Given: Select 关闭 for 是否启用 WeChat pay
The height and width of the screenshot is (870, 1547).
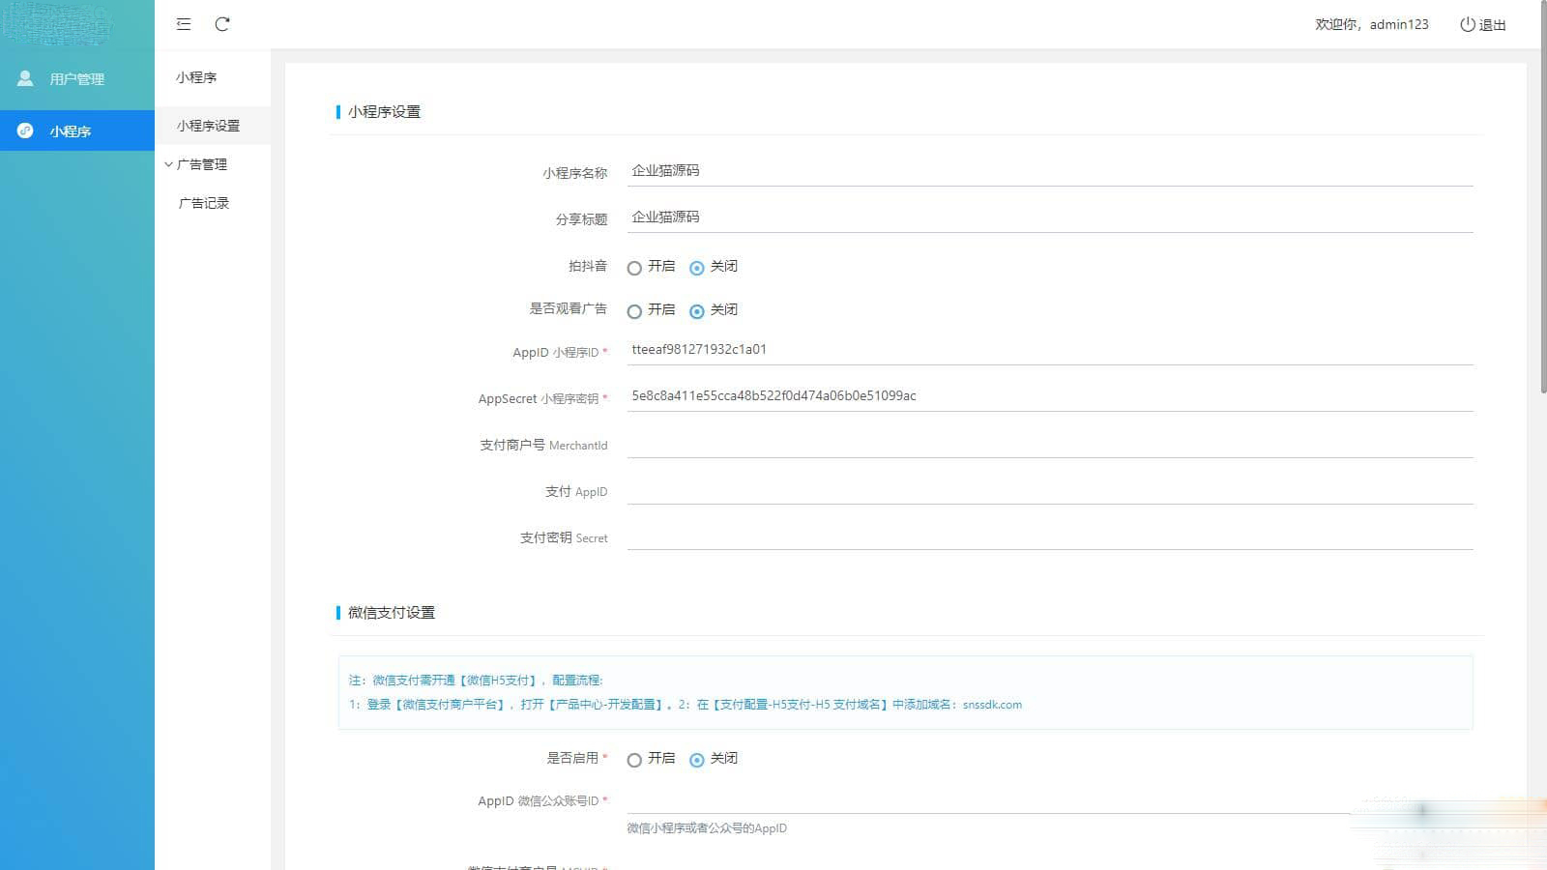Looking at the screenshot, I should click(696, 760).
